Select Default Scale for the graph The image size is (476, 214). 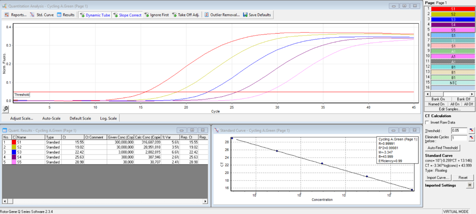80,118
